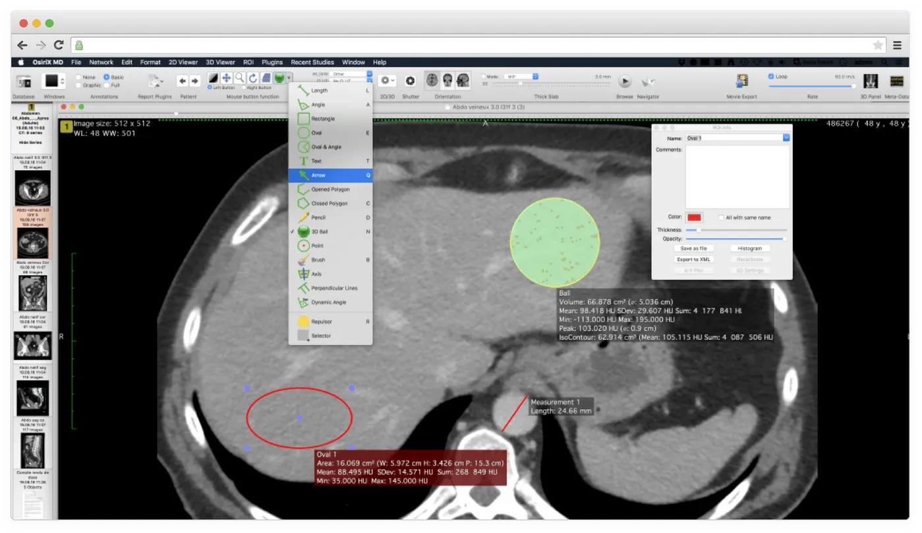Choose Rectangle tool from ROI menu
Screen dimensions: 922x533
click(330, 119)
